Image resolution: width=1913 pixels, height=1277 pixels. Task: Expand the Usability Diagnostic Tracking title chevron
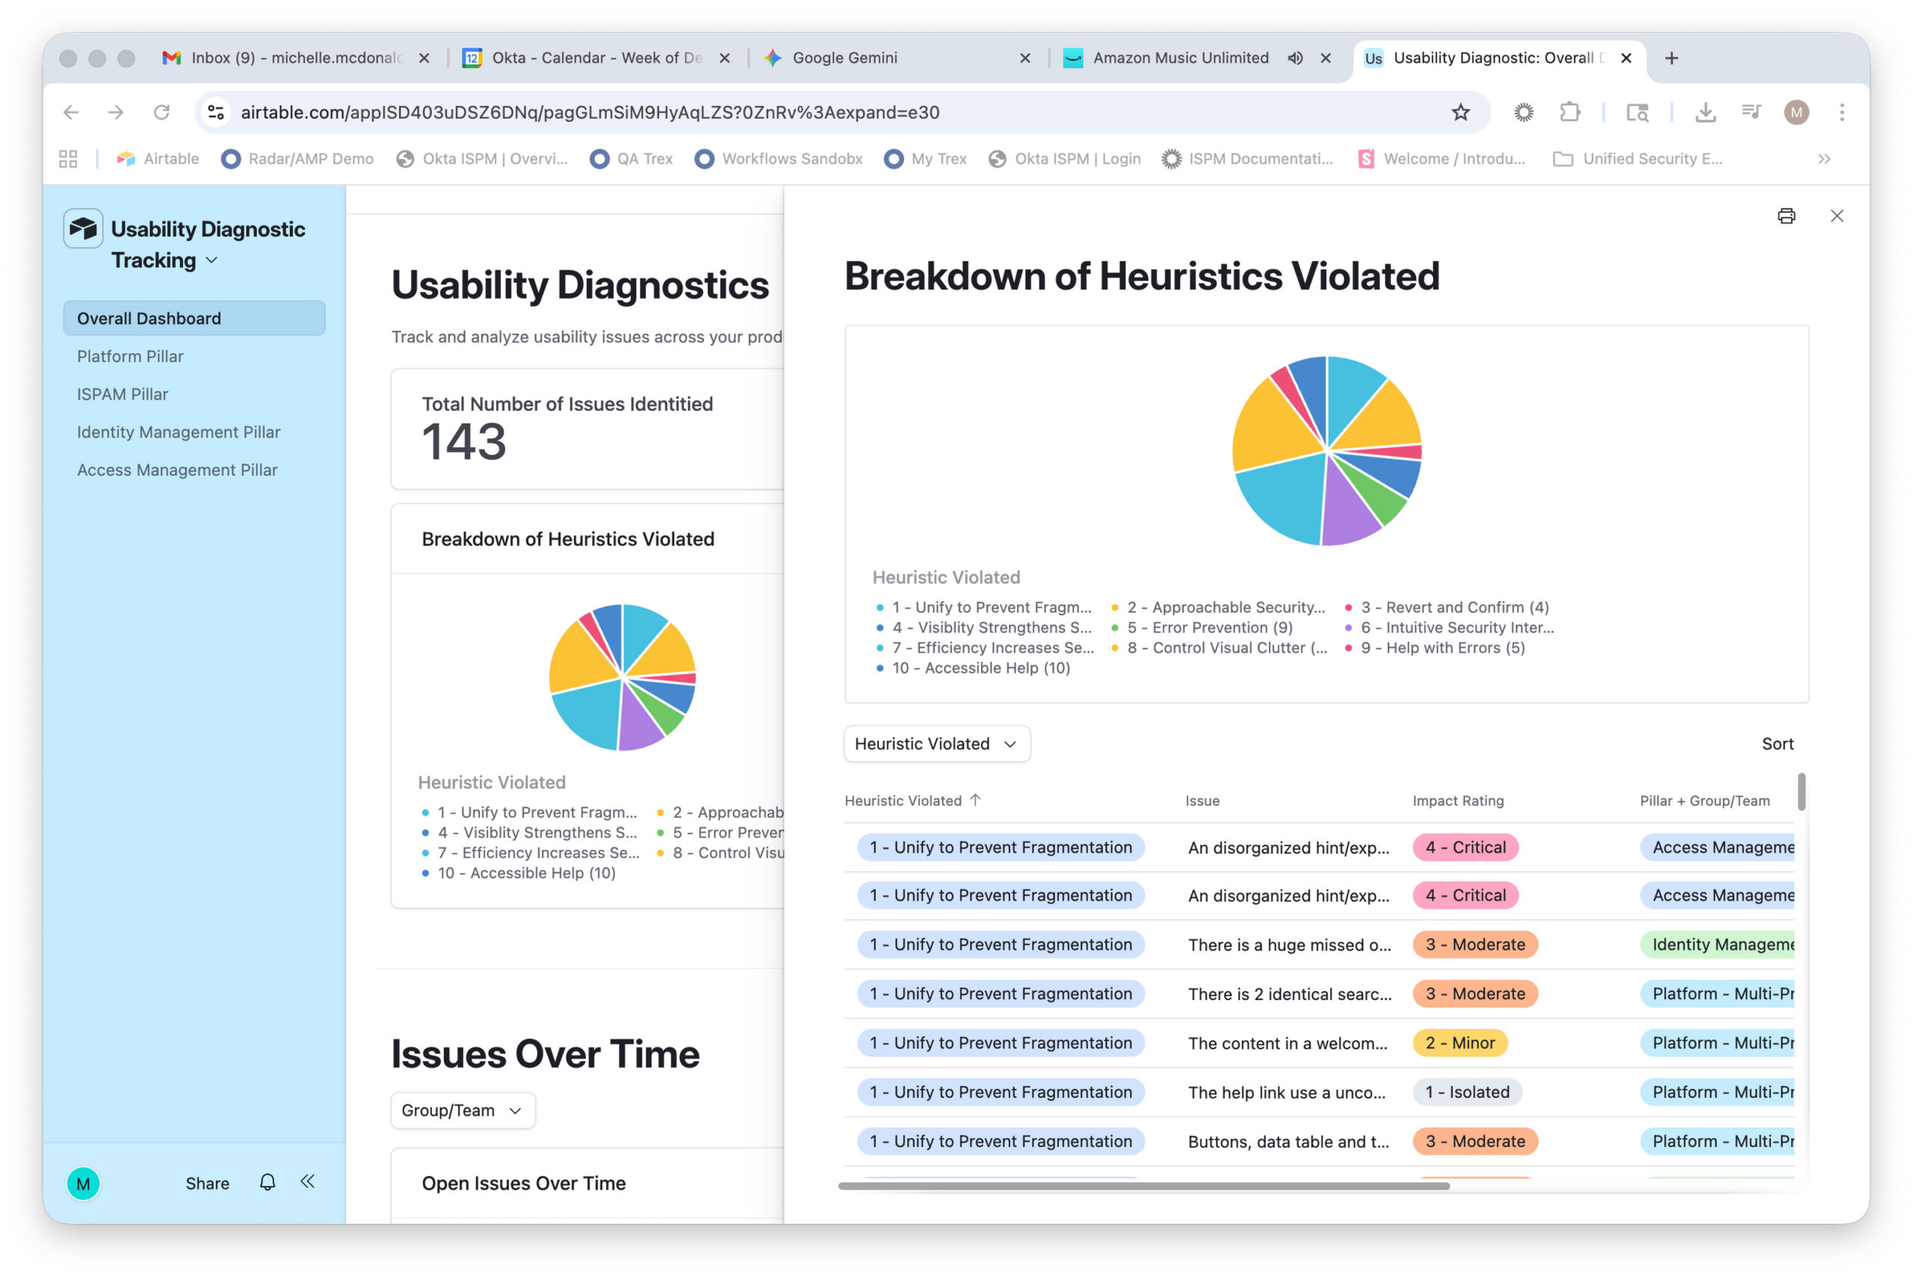pos(211,261)
